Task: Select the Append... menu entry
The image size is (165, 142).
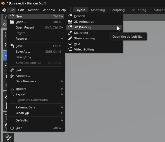Action: pyautogui.click(x=36, y=76)
